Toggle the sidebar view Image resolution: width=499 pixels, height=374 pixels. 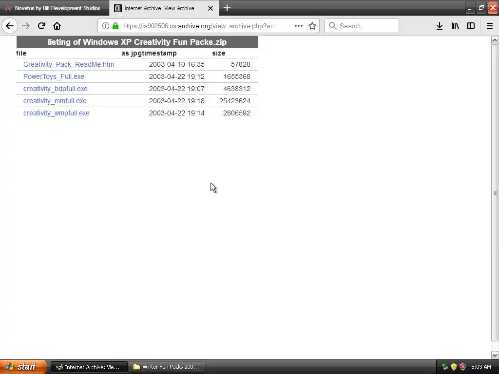coord(471,26)
